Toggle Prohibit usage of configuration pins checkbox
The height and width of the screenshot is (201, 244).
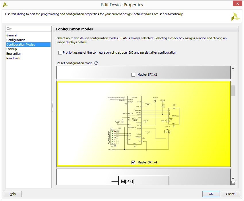[x=60, y=52]
